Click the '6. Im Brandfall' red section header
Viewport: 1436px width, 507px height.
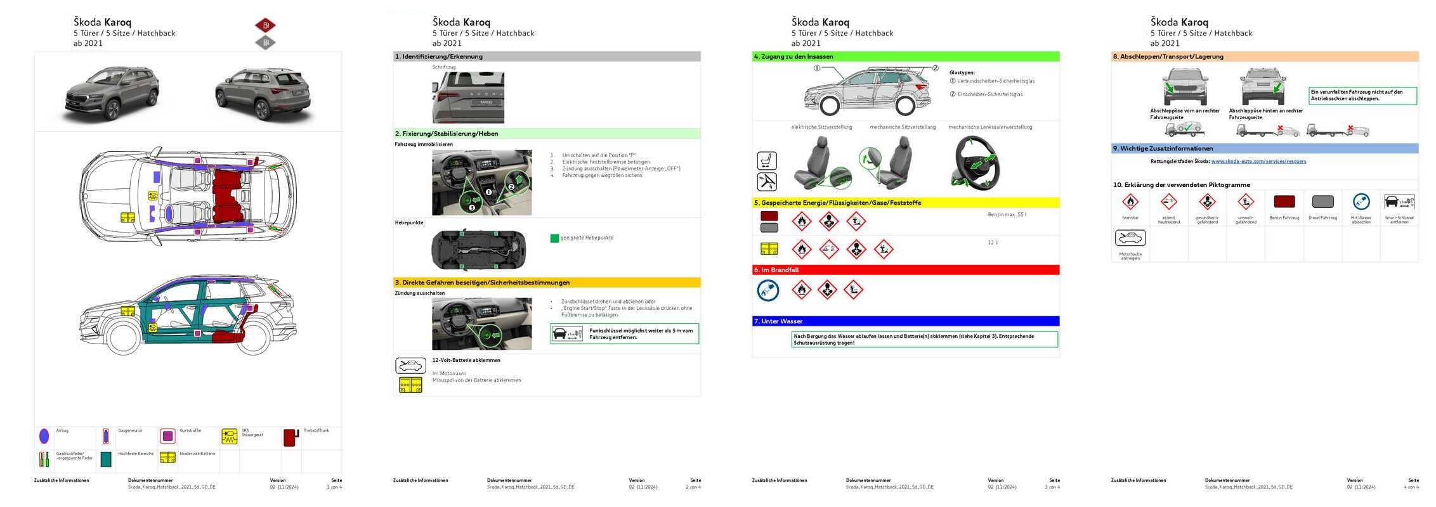(x=905, y=270)
